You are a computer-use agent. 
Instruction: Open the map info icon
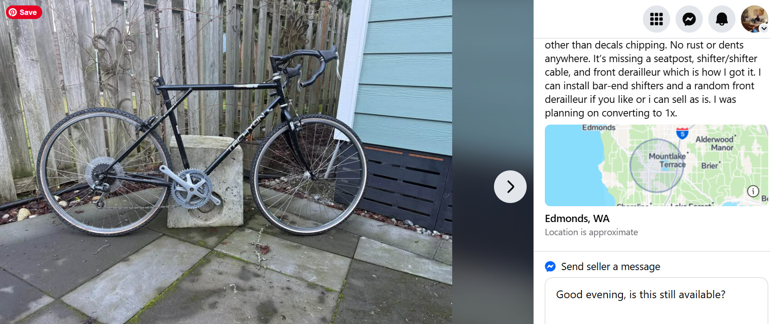tap(753, 191)
